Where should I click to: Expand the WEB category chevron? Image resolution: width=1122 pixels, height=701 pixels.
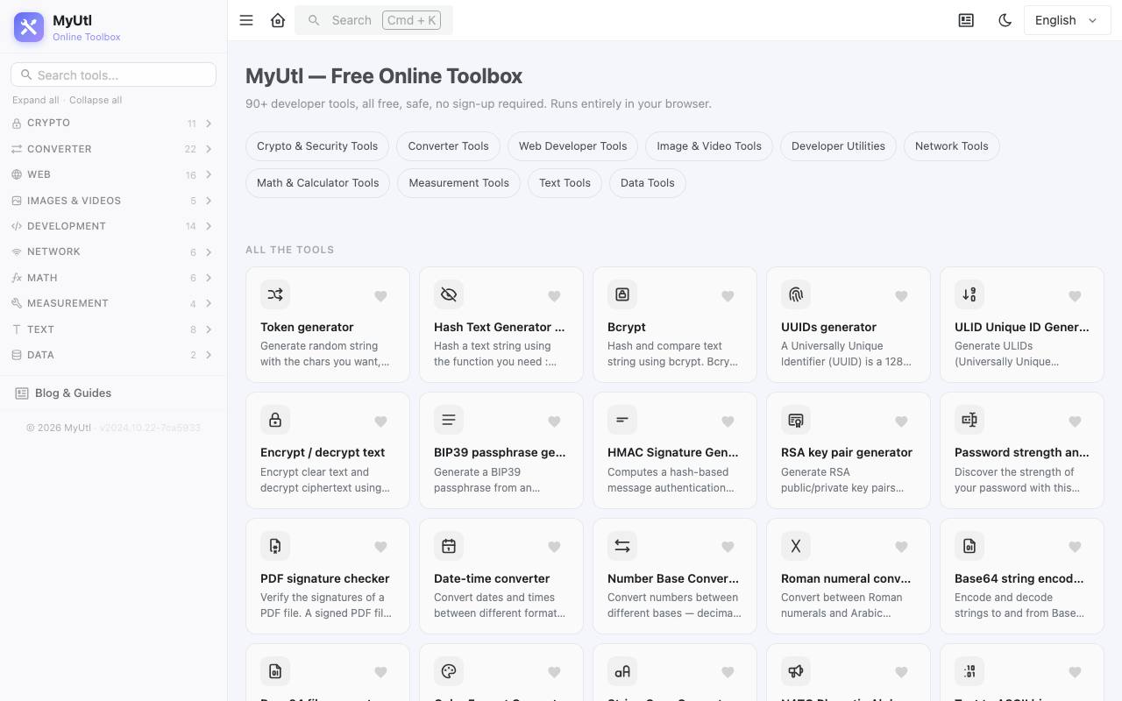coord(209,174)
